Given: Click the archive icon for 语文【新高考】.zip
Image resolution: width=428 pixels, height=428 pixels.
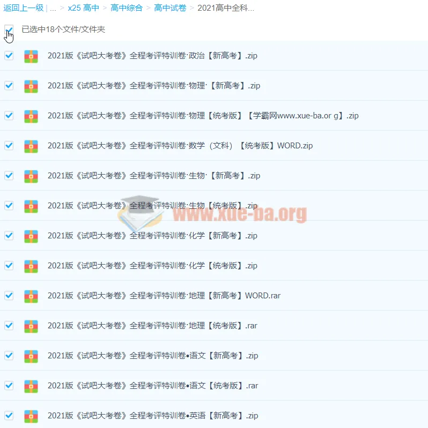Looking at the screenshot, I should click(x=31, y=356).
